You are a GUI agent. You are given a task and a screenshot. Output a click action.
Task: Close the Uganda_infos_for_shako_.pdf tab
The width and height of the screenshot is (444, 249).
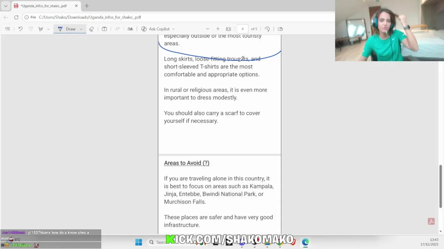click(x=76, y=6)
